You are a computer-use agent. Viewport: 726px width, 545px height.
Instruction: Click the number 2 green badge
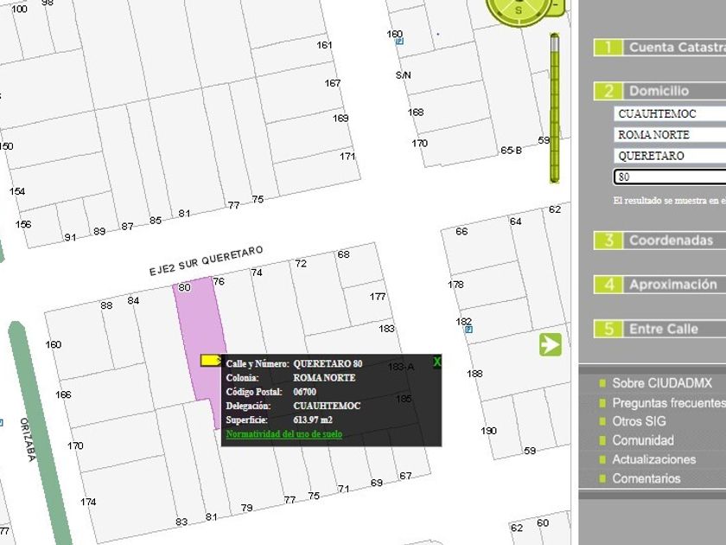608,91
